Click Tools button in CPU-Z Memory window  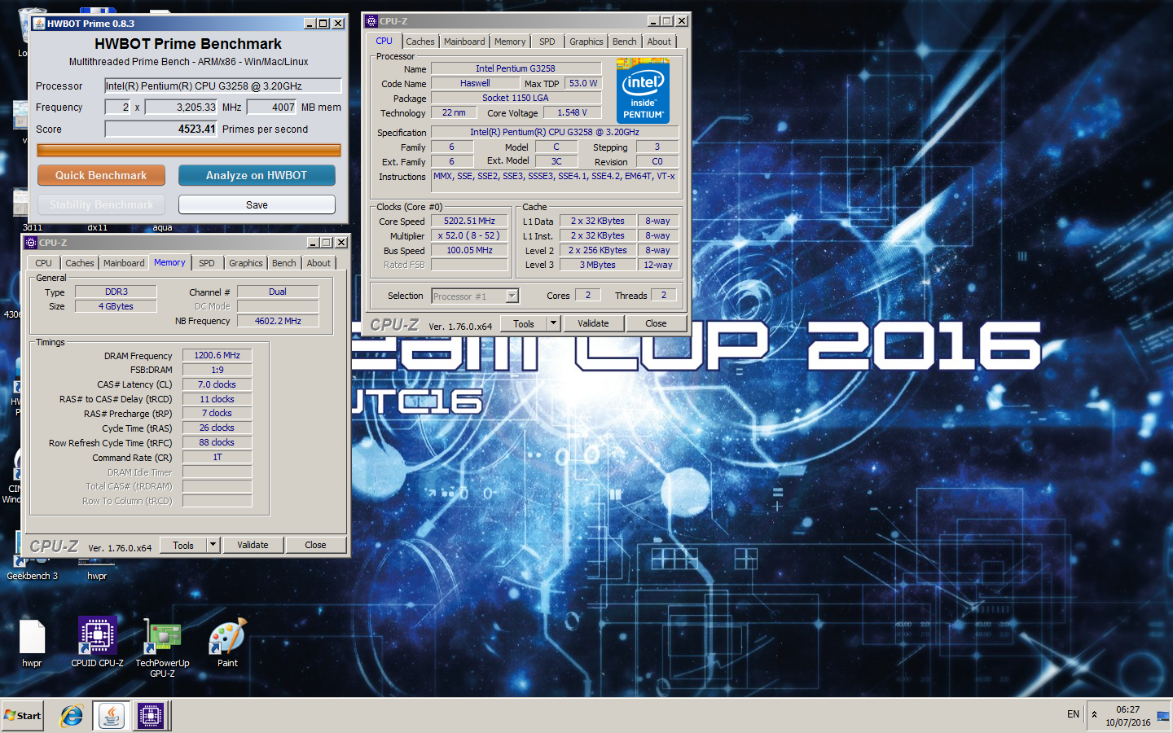click(183, 545)
